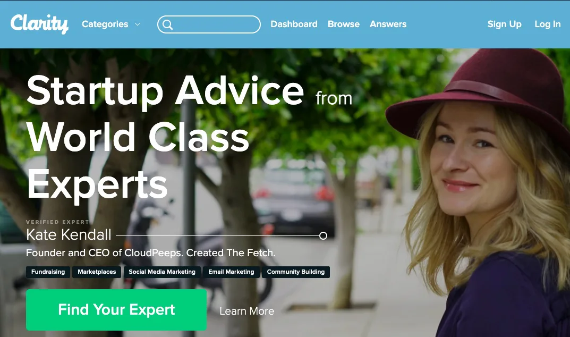Click the circle marker ending the name line
570x337 pixels.
point(323,236)
